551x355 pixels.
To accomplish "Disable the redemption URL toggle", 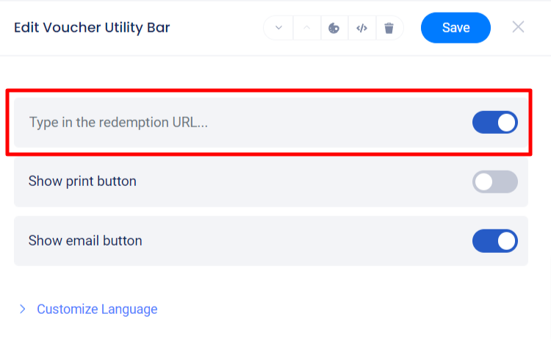I will point(494,123).
